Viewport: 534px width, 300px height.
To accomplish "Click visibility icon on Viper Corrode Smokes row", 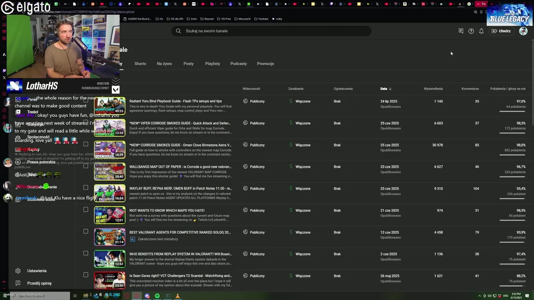I will 245,123.
